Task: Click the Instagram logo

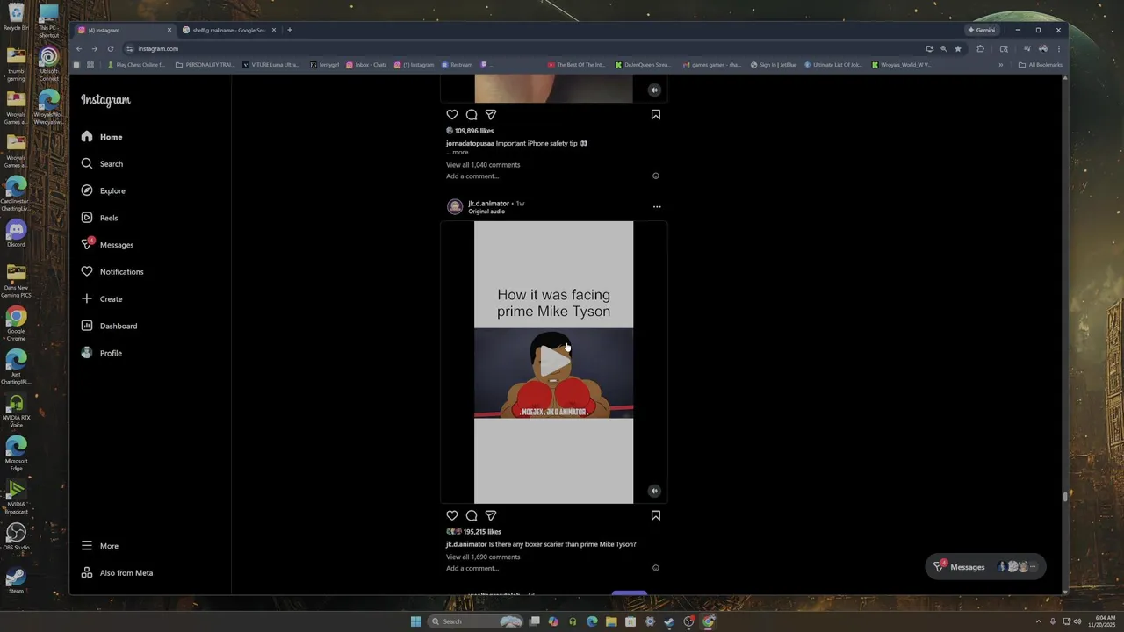Action: [105, 100]
